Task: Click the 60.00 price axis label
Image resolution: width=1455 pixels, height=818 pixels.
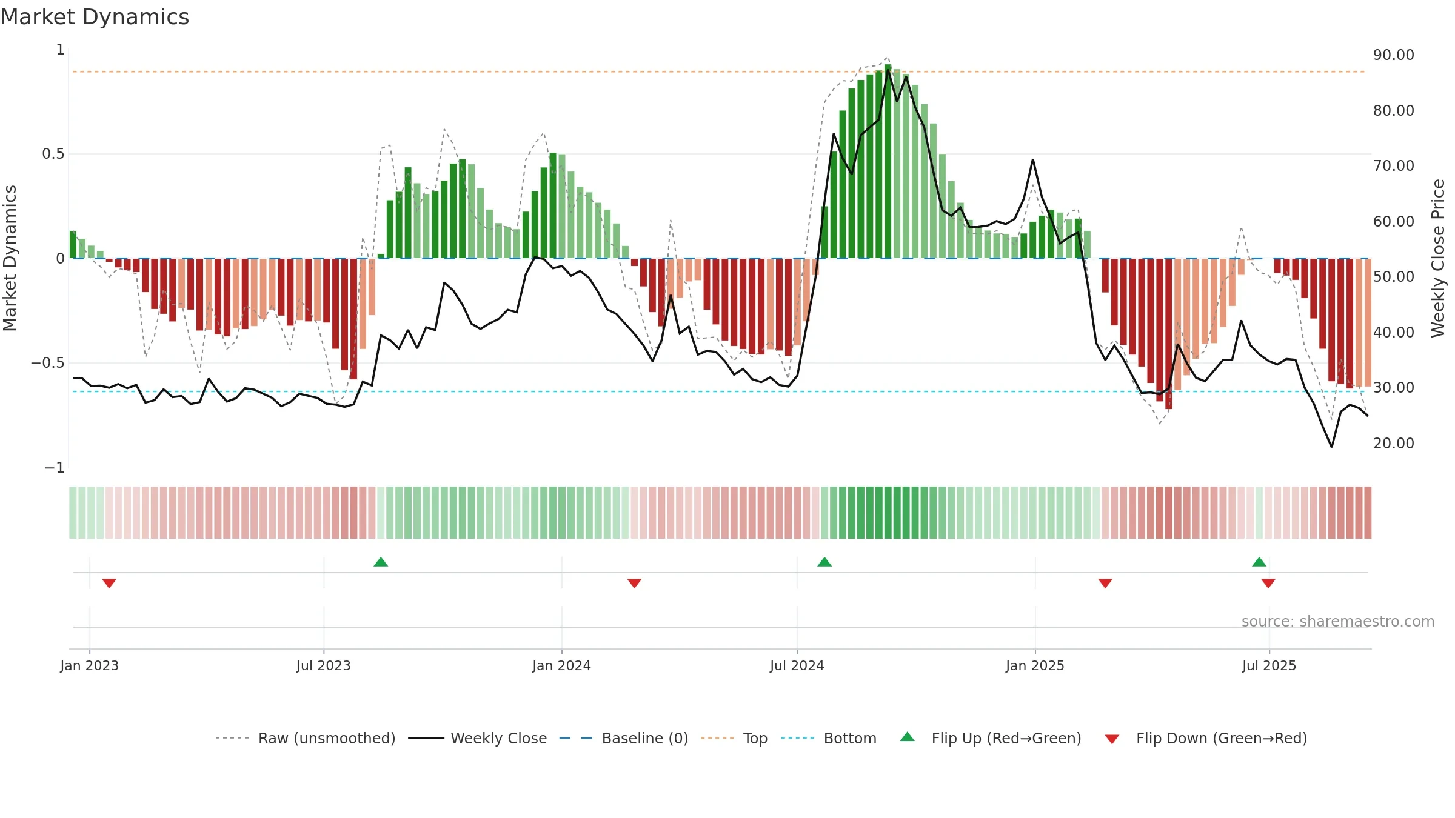Action: [1394, 221]
